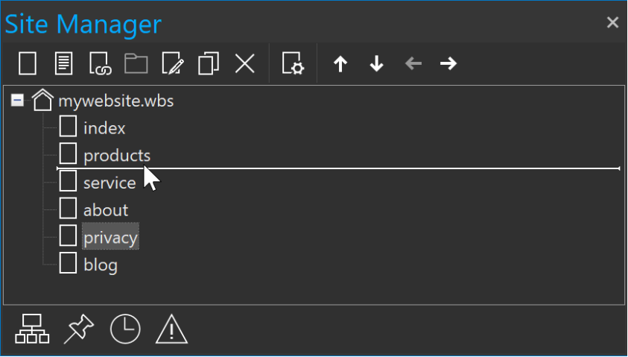Open Page properties gear icon
Viewport: 628px width, 357px height.
pos(293,63)
